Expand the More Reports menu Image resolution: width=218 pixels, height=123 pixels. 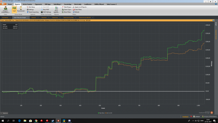pyautogui.click(x=56, y=10)
